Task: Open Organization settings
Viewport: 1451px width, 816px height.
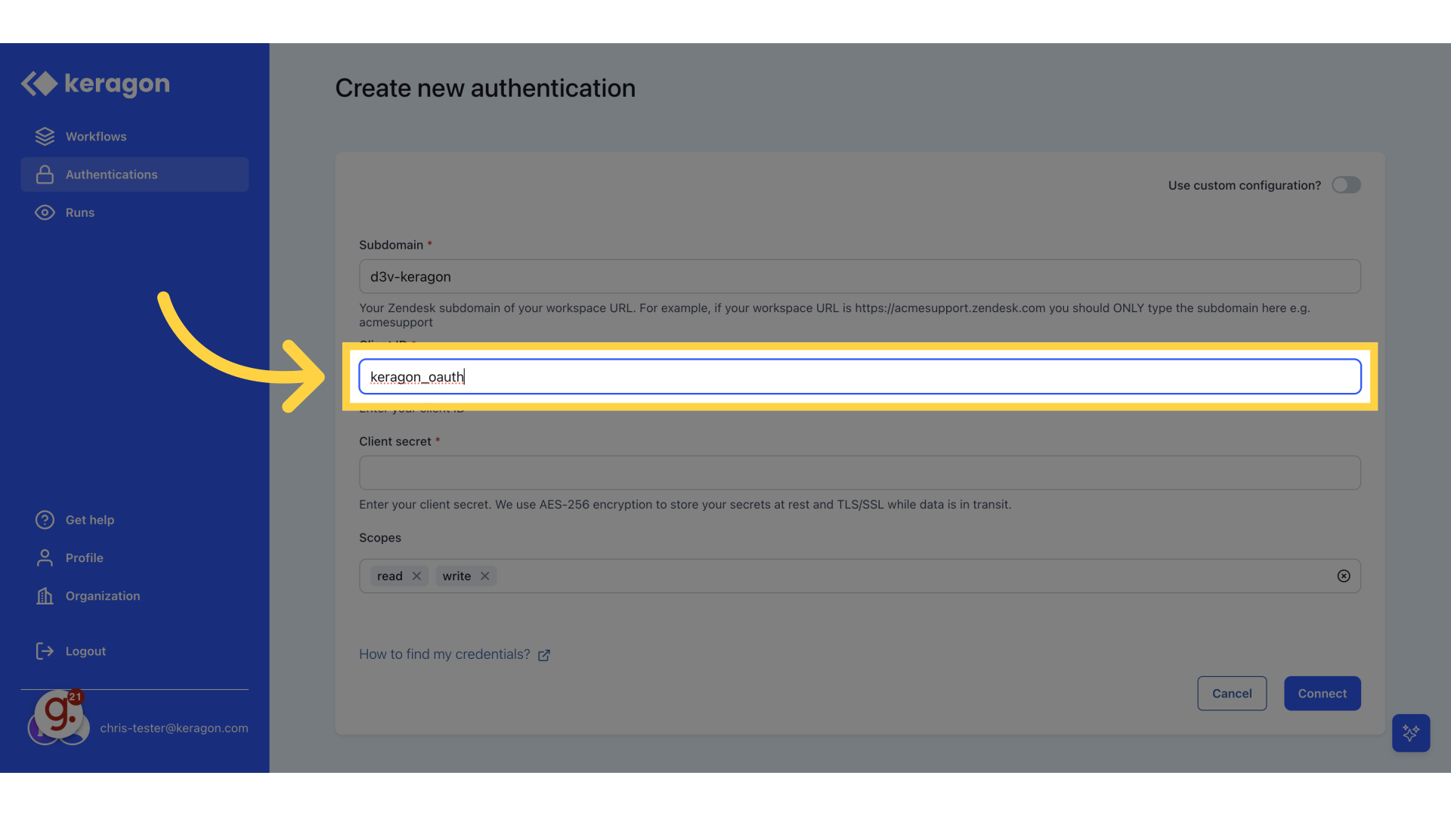Action: point(103,595)
